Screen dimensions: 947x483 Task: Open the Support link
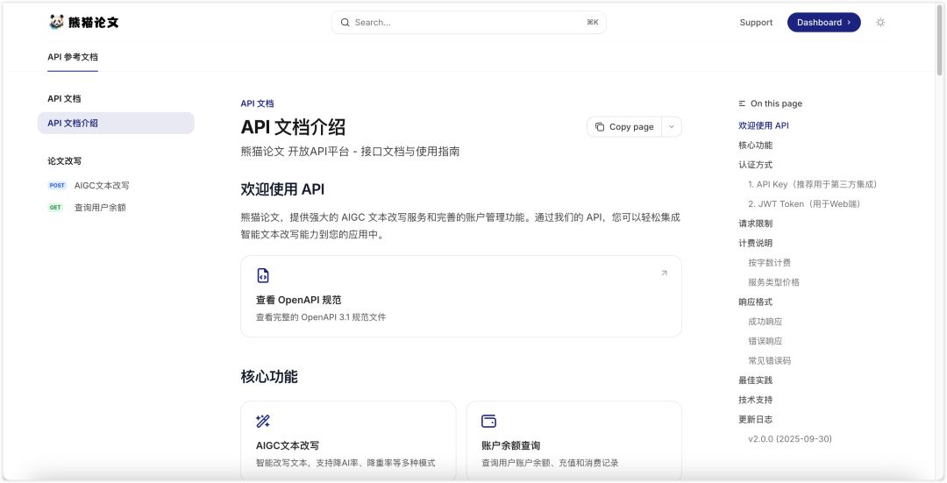point(756,22)
